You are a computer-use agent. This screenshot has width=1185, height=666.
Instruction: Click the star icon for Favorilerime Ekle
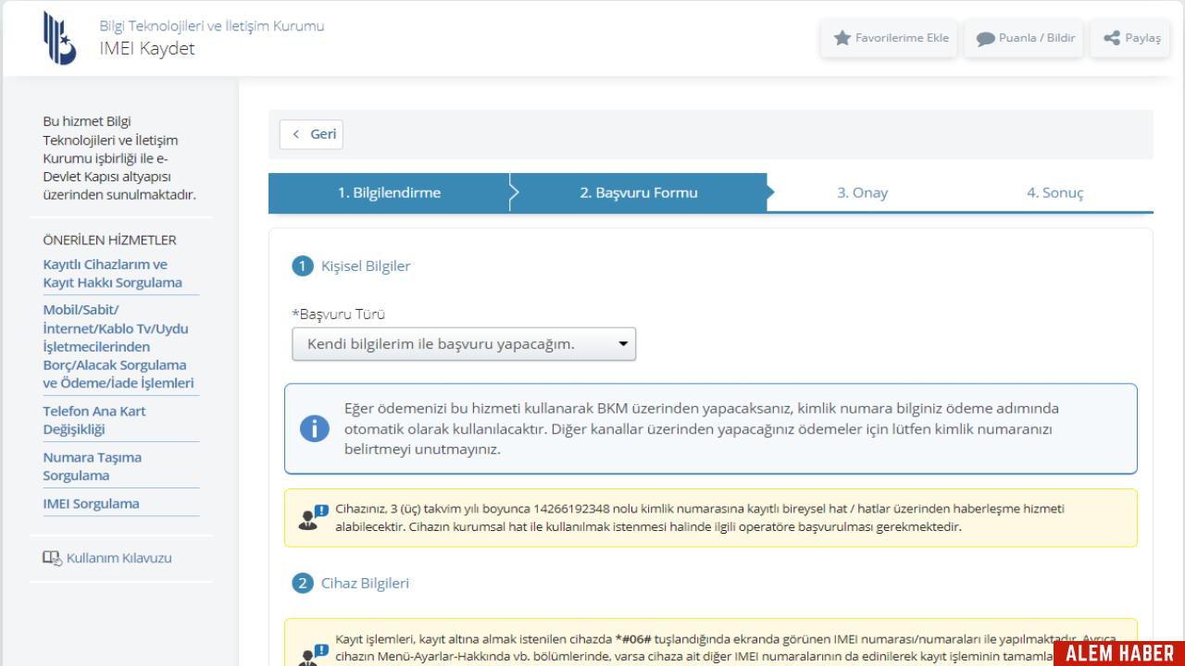[842, 39]
